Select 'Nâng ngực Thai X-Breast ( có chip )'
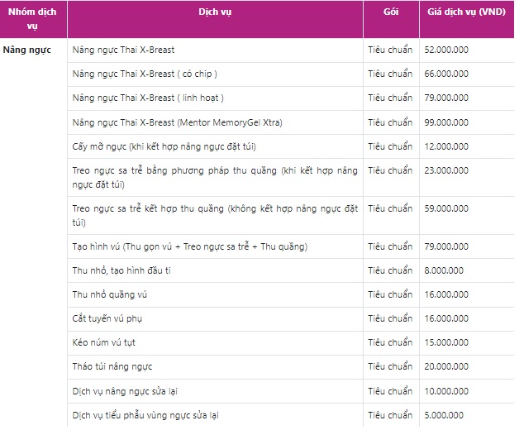Image resolution: width=519 pixels, height=430 pixels. [145, 74]
